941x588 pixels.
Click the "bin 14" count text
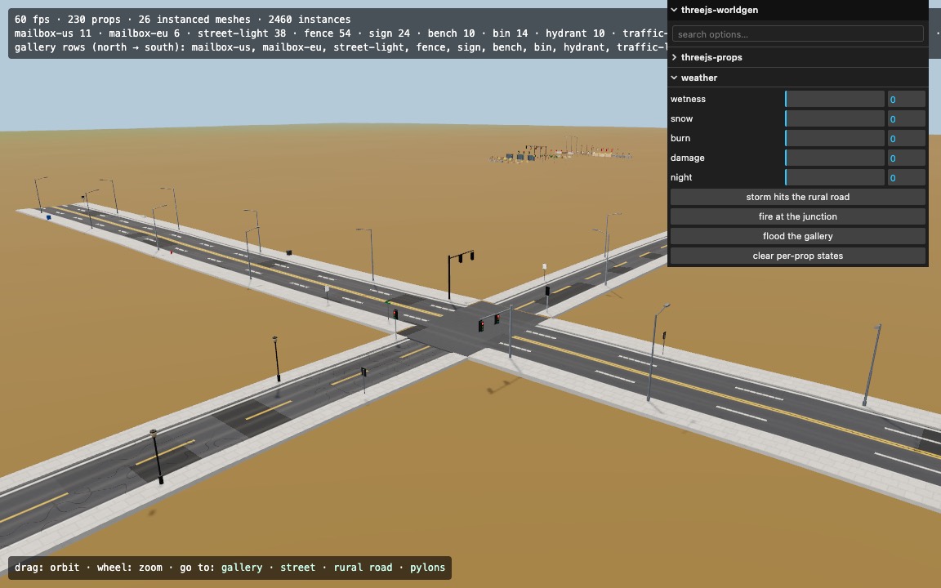point(510,33)
